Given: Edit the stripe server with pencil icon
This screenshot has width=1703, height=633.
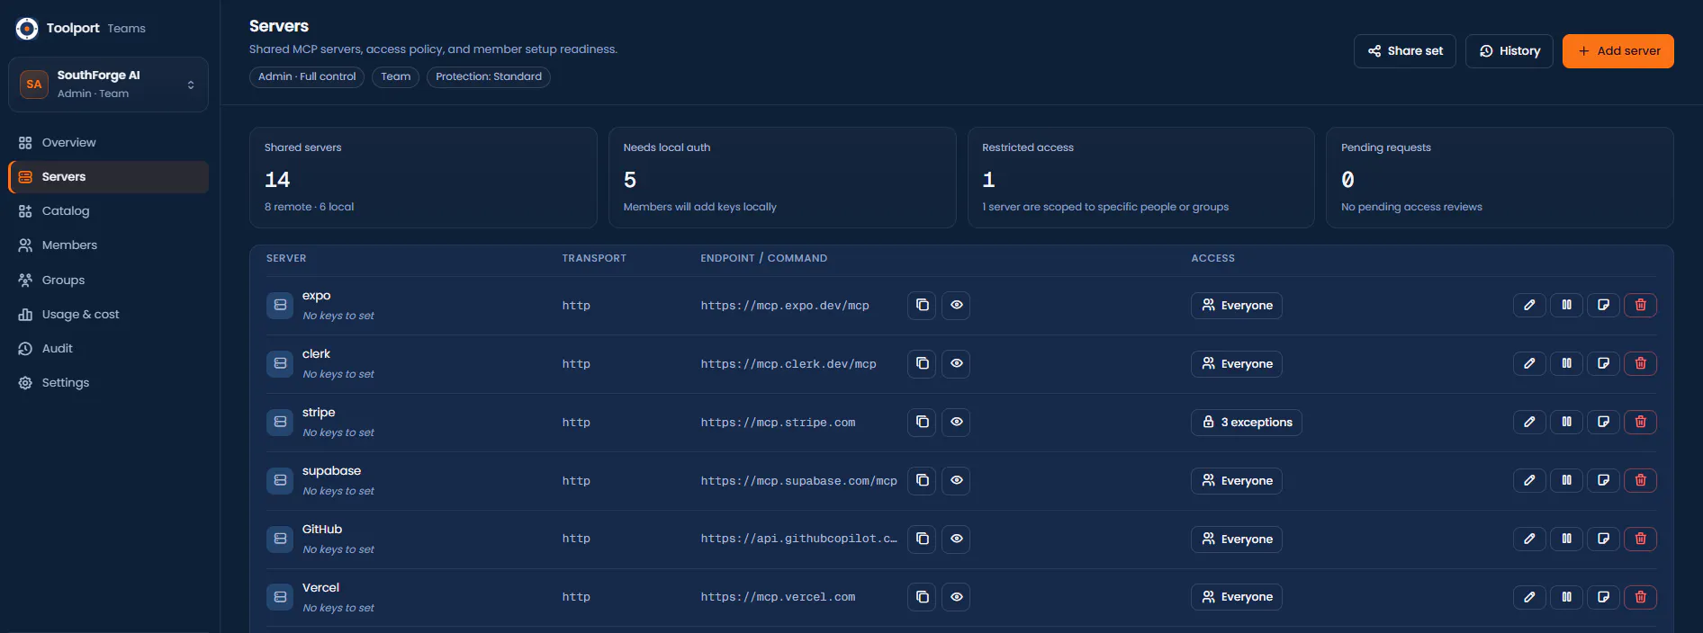Looking at the screenshot, I should [1529, 422].
